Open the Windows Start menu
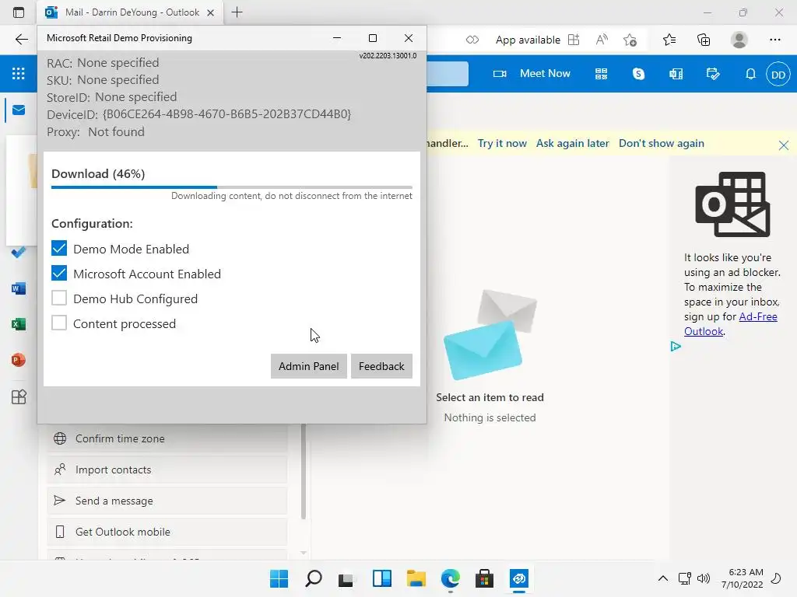 [x=279, y=578]
